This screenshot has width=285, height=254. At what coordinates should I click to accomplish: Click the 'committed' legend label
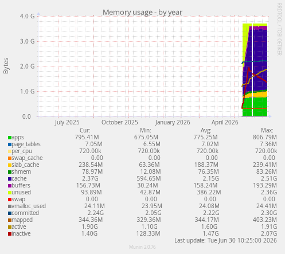25,213
